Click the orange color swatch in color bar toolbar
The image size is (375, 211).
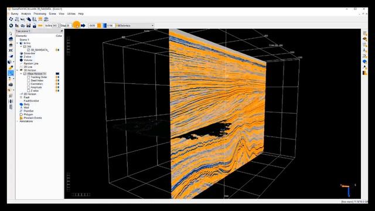(99, 25)
